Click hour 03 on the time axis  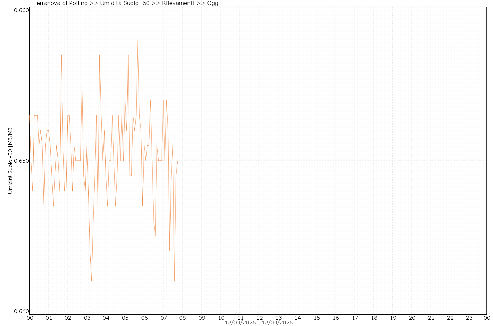coord(87,318)
